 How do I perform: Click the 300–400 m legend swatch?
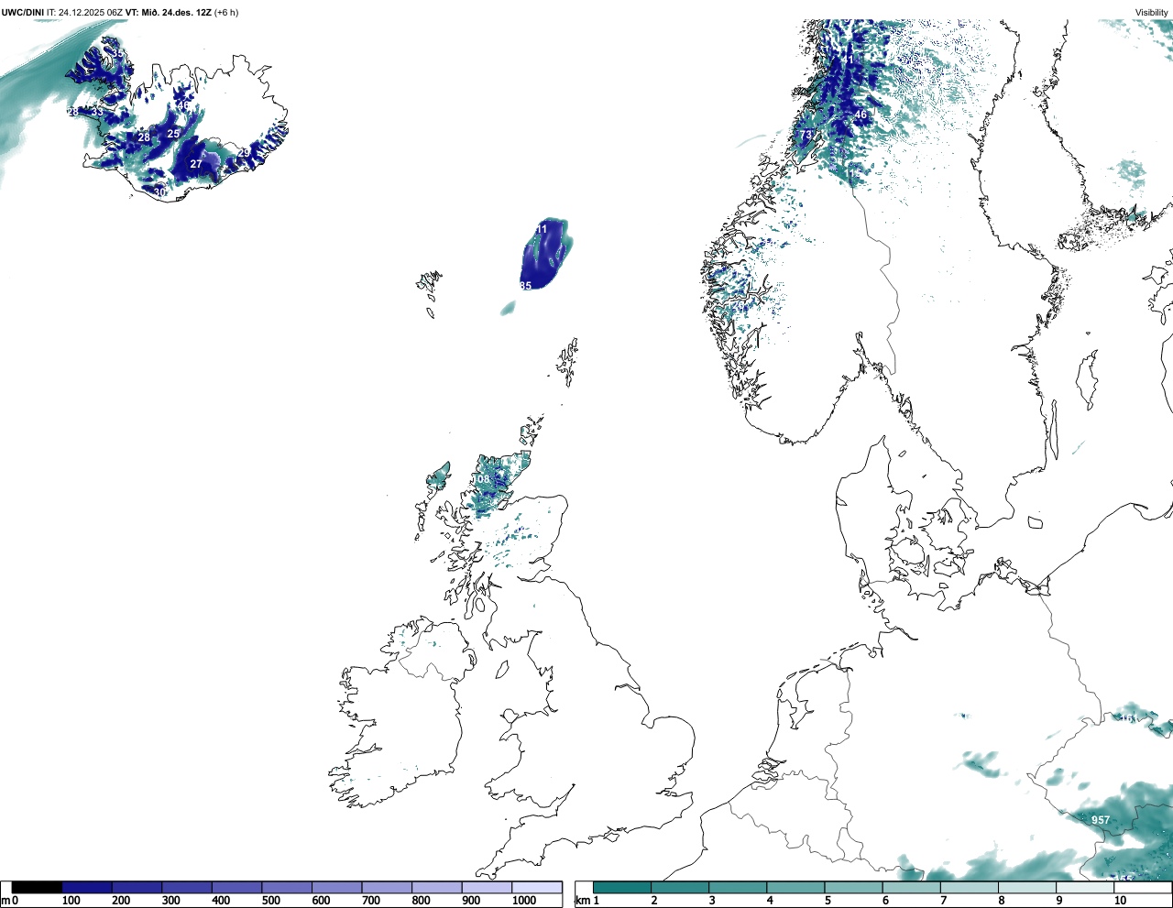(187, 887)
